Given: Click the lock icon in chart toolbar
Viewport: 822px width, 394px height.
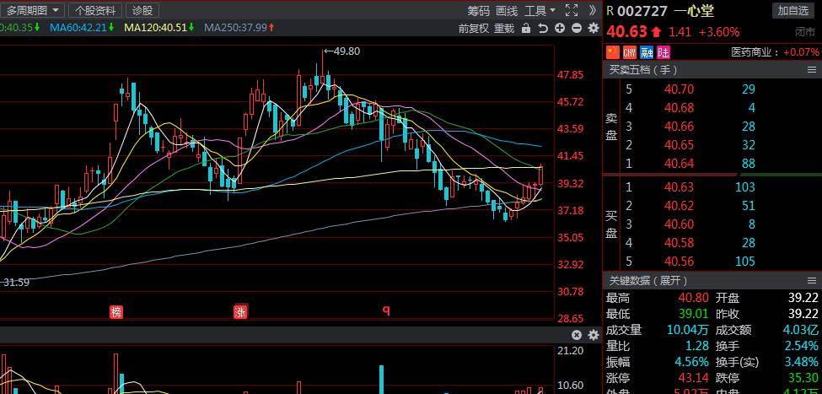Looking at the screenshot, I should coord(526,28).
